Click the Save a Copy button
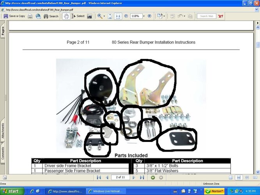The height and width of the screenshot is (195, 260). coord(14,16)
